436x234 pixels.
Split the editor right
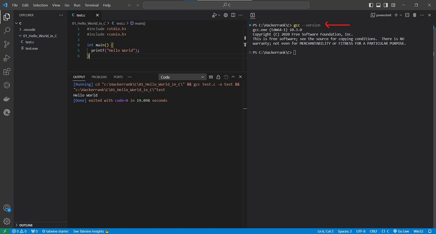click(x=233, y=15)
